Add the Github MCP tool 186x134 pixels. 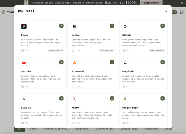tap(163, 26)
